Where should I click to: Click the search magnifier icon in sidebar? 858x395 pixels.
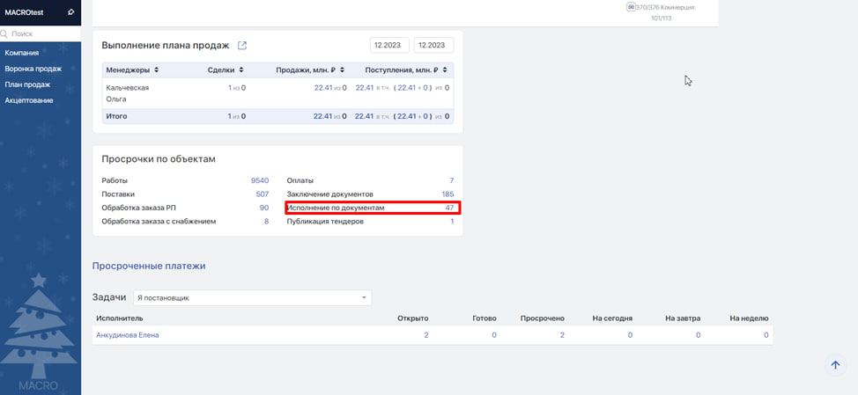pos(5,33)
